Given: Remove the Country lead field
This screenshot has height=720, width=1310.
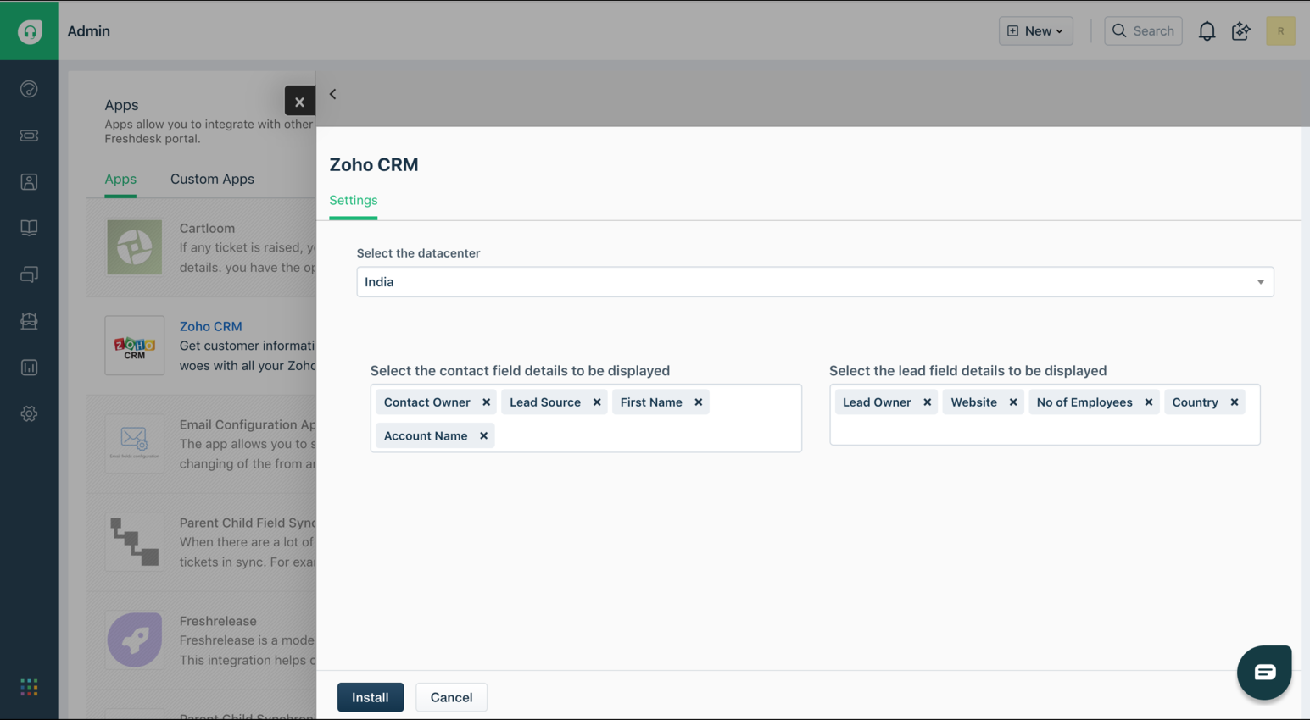Looking at the screenshot, I should click(1235, 402).
